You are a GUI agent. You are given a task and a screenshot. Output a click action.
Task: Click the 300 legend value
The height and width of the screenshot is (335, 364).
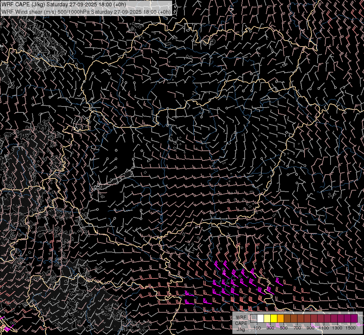point(270,328)
